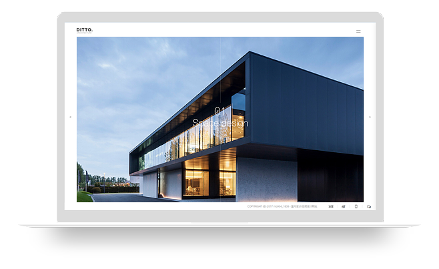
Task: Click the DITTO logo
Action: [85, 30]
